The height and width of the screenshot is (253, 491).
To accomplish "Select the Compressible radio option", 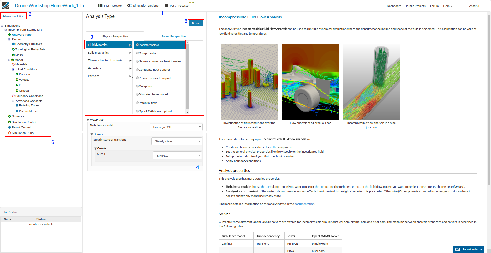I will pyautogui.click(x=137, y=53).
